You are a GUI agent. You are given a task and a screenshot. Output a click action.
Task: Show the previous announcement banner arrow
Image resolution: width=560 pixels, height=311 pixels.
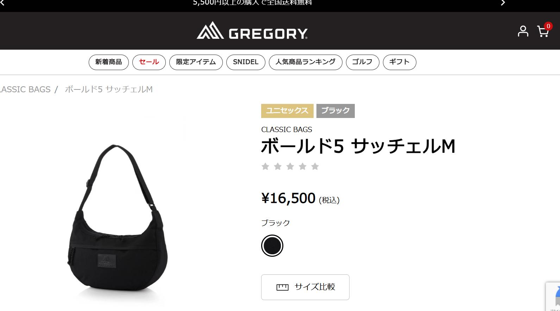(2, 3)
